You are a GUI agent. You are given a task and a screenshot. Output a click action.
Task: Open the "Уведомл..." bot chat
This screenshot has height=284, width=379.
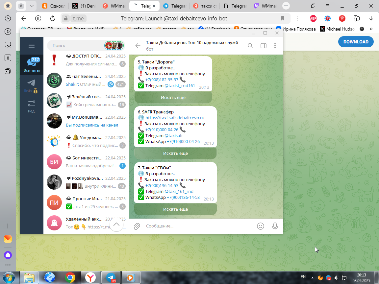point(86,141)
